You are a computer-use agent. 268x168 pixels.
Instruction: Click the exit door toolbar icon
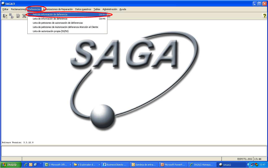coord(5,16)
